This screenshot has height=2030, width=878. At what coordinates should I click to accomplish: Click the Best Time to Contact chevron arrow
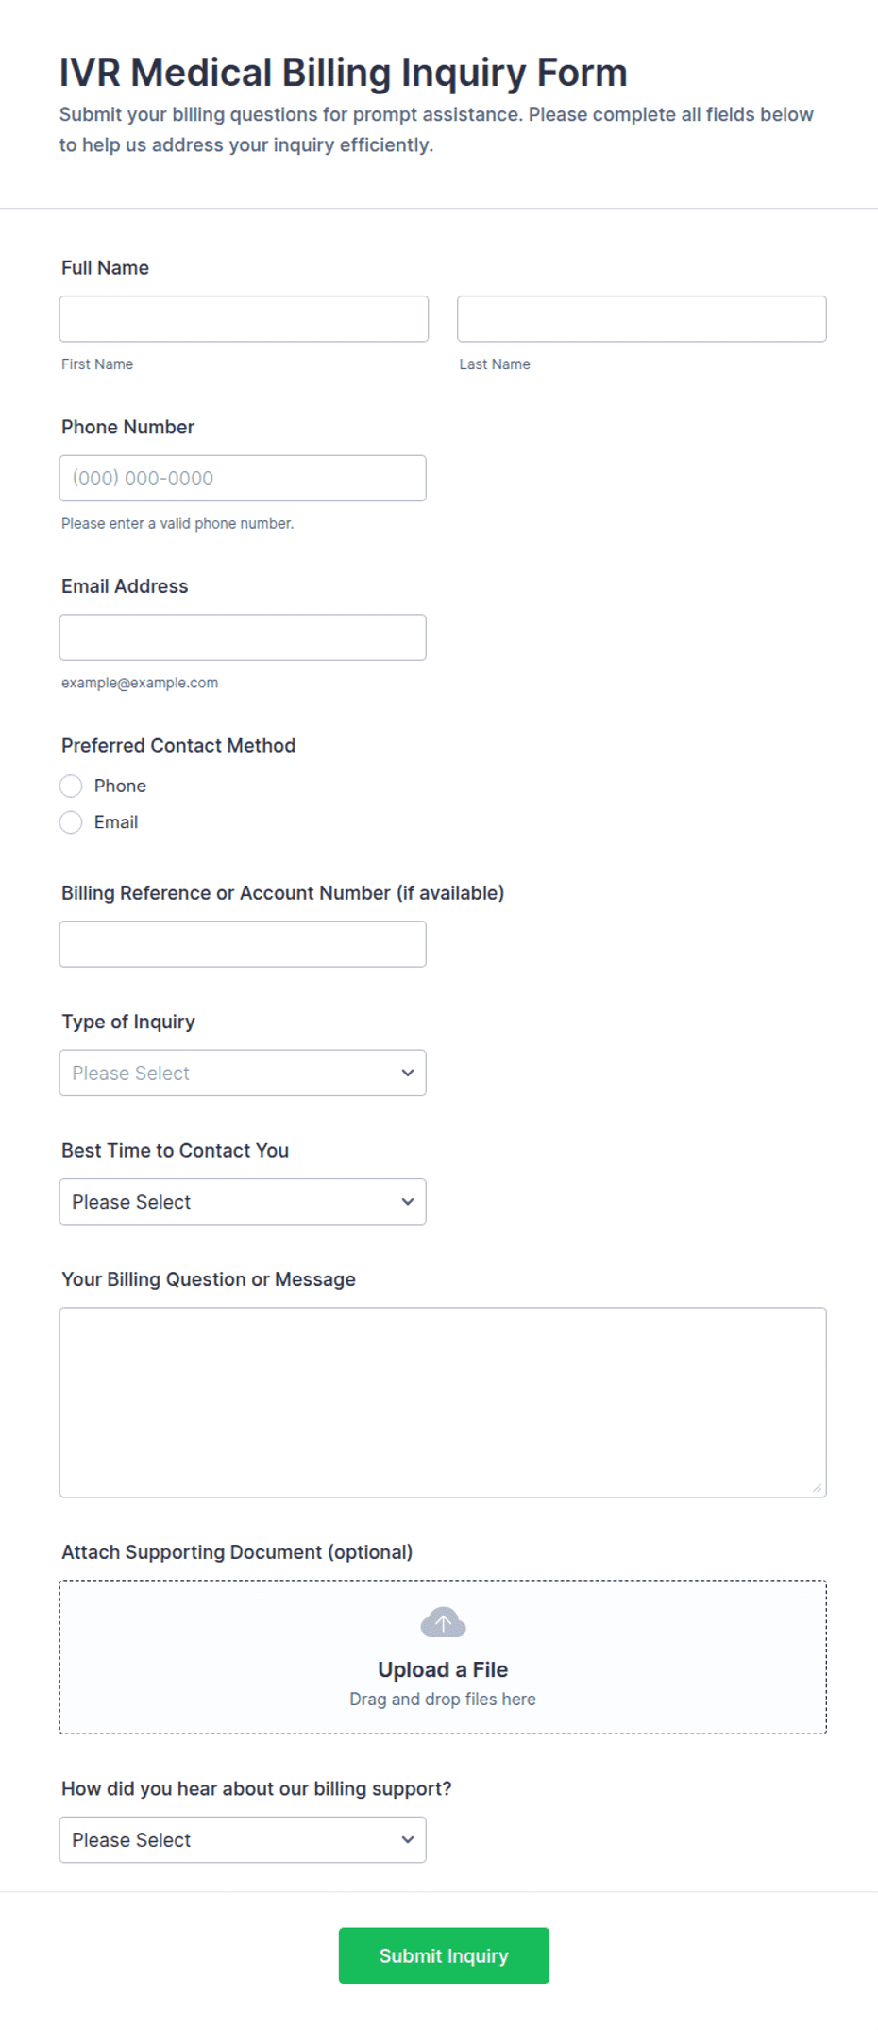click(408, 1201)
